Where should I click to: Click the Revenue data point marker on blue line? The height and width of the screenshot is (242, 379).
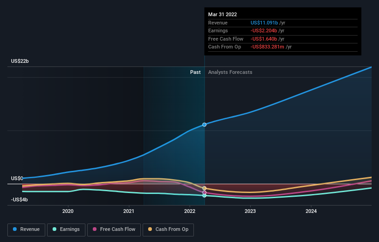204,125
